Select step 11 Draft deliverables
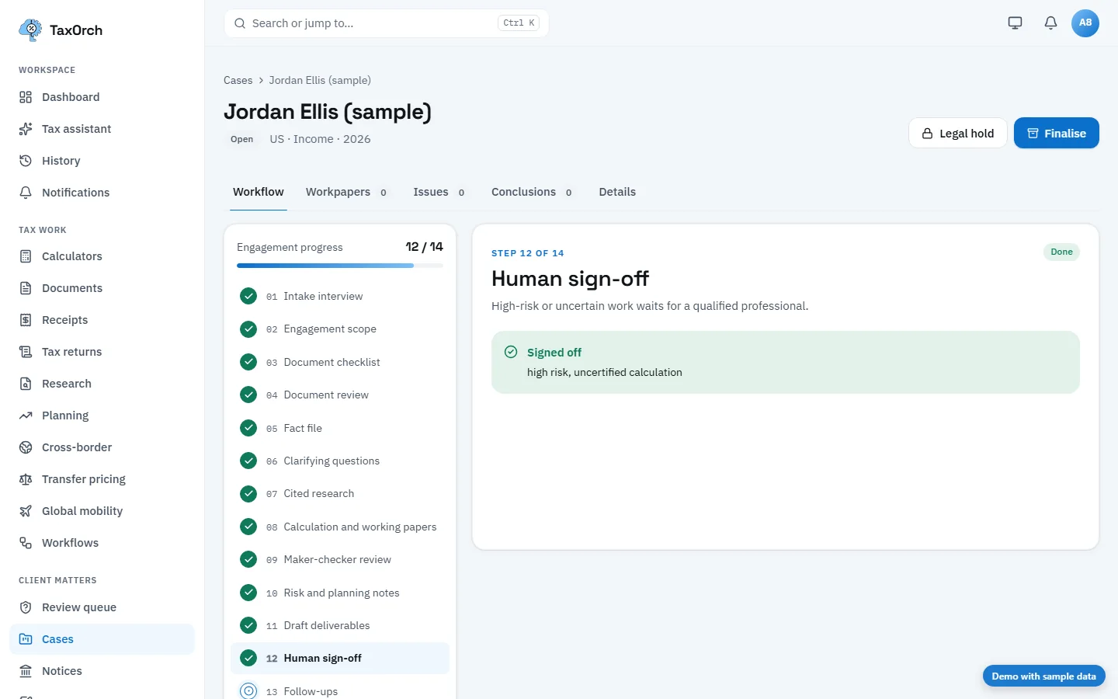Image resolution: width=1118 pixels, height=699 pixels. [x=340, y=625]
